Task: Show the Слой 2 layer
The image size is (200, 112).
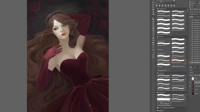Action: click(190, 79)
